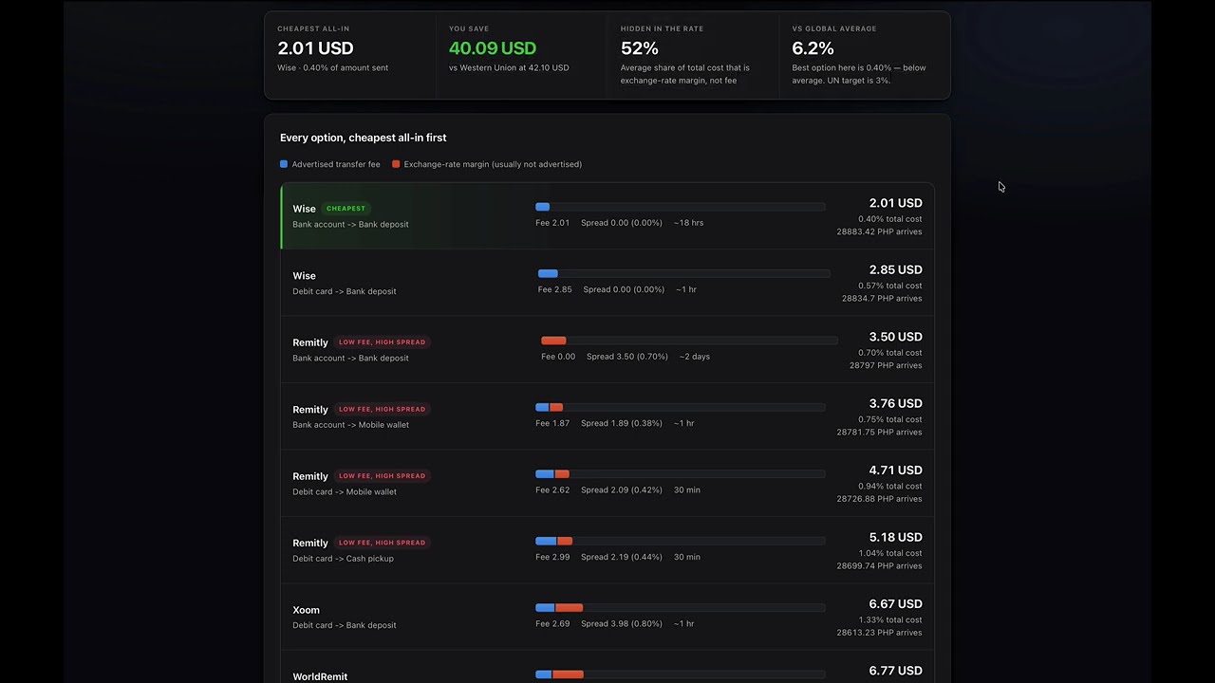Image resolution: width=1215 pixels, height=683 pixels.
Task: Click 'Fee 1.87' in the Remitly row
Action: pos(552,423)
